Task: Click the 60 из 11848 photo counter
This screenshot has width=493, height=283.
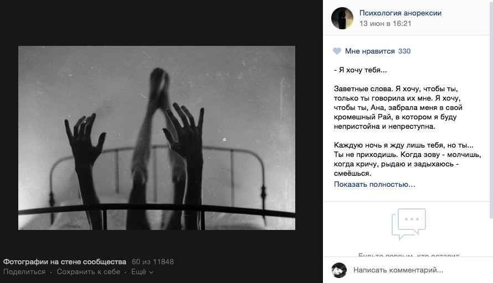Action: coord(152,261)
